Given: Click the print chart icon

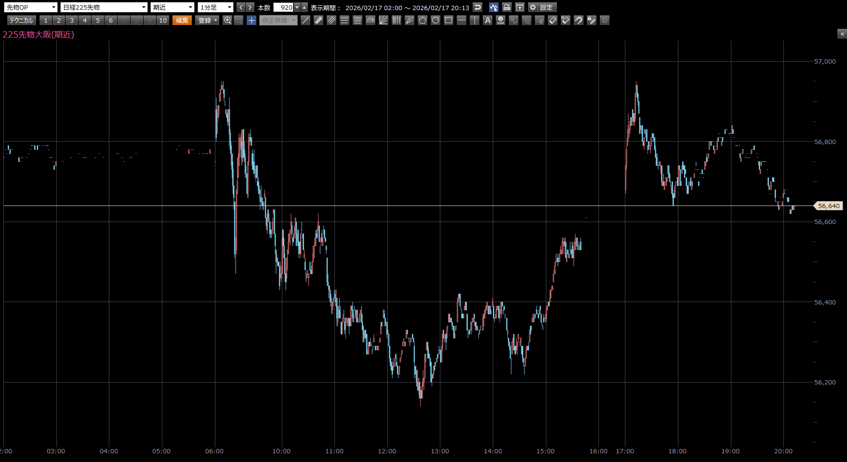Looking at the screenshot, I should (x=506, y=7).
